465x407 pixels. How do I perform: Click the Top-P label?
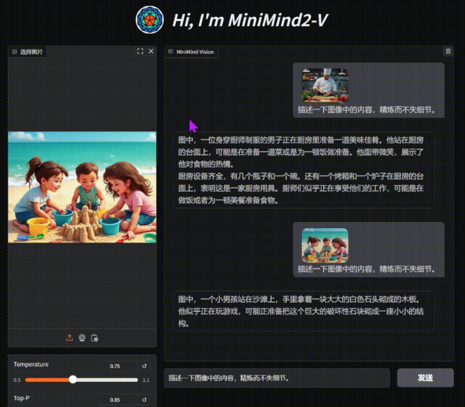(x=21, y=398)
